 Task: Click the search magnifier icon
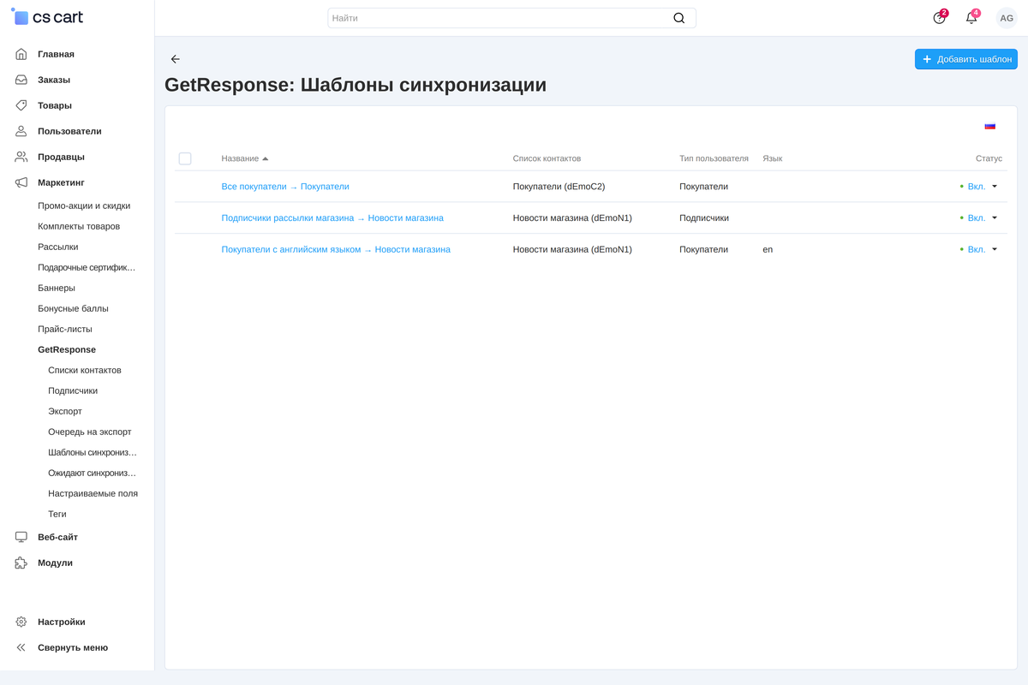(x=678, y=18)
